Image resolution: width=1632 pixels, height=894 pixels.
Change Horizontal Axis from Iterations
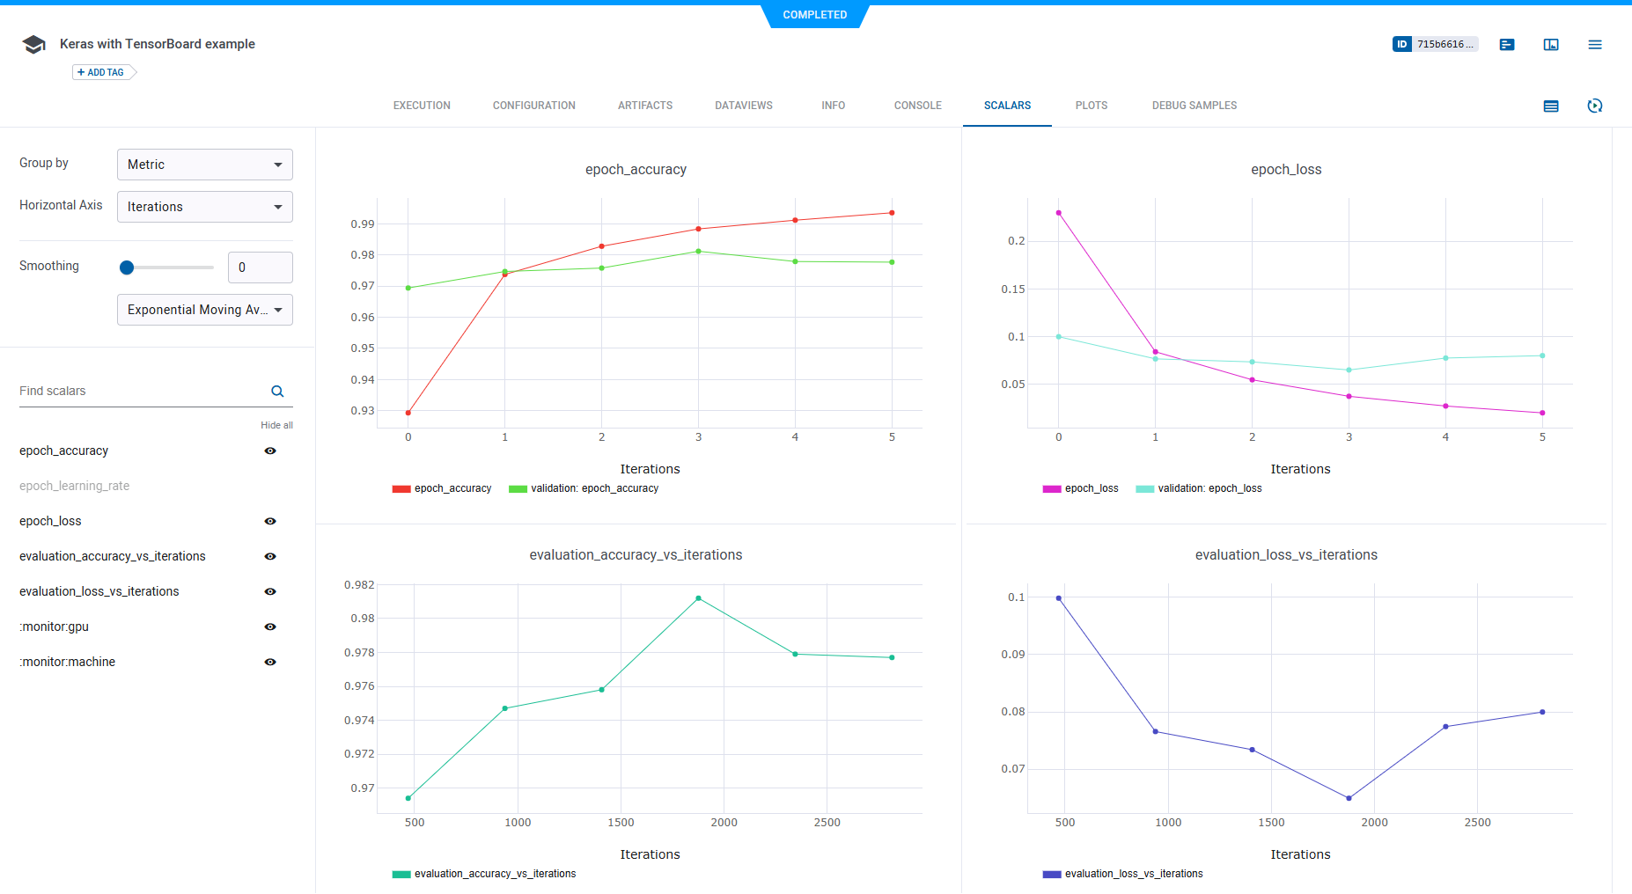tap(204, 206)
